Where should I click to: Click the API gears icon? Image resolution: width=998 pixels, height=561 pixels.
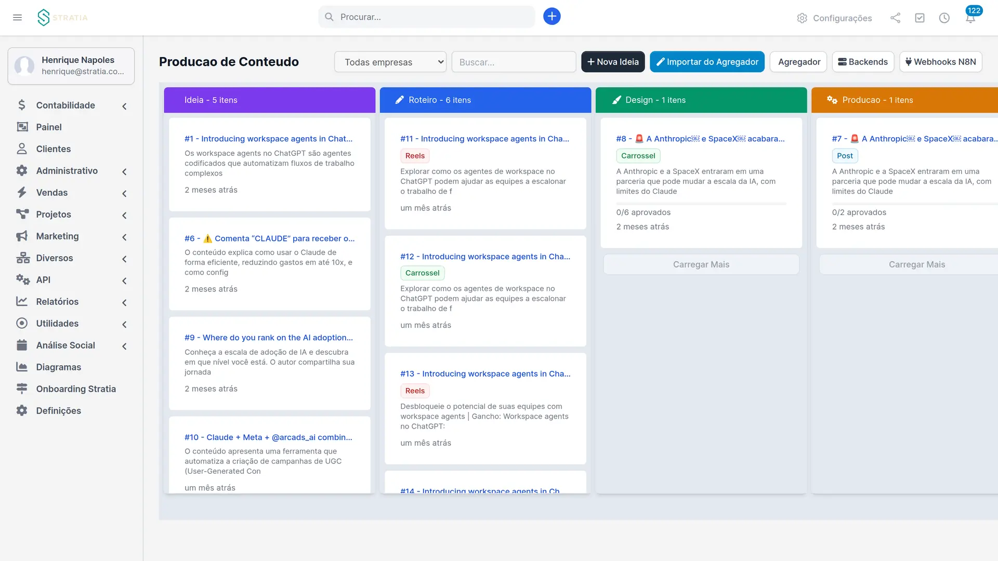[x=23, y=280]
